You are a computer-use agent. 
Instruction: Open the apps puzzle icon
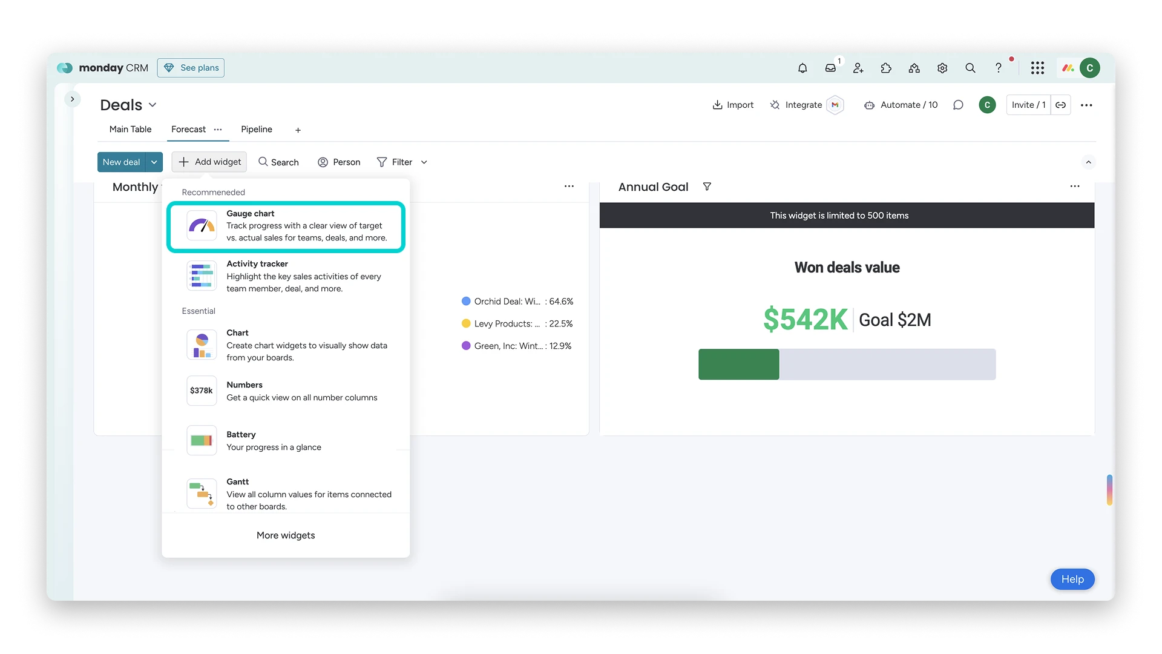click(x=886, y=68)
